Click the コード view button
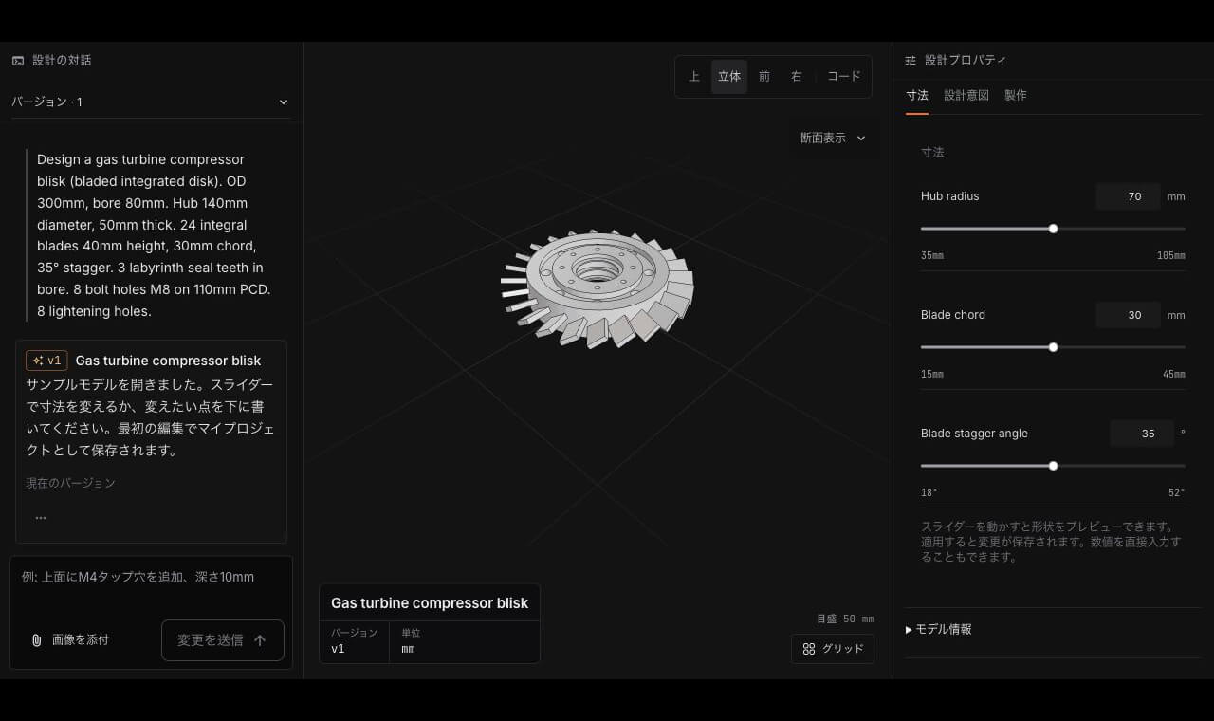 (844, 77)
